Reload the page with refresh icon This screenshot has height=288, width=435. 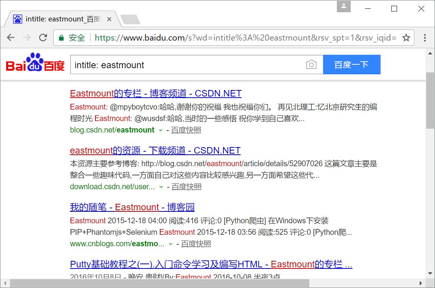(43, 38)
